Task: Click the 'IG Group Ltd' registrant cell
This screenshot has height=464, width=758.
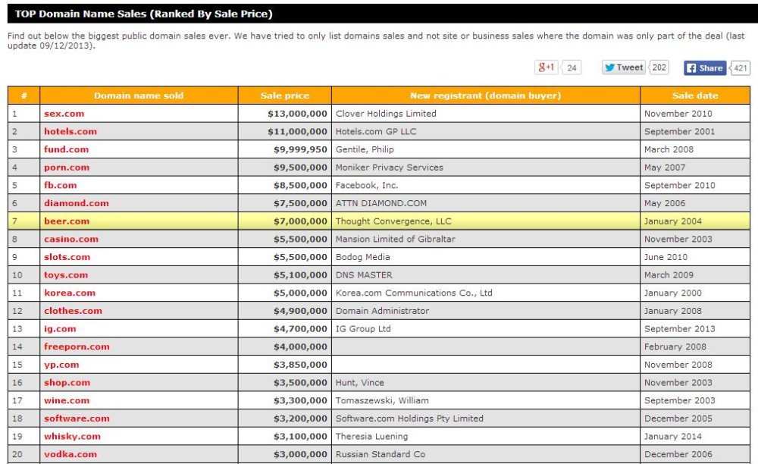Action: pyautogui.click(x=485, y=329)
